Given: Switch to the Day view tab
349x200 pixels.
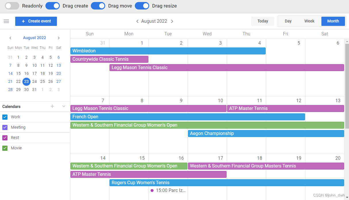Looking at the screenshot, I should [x=288, y=21].
